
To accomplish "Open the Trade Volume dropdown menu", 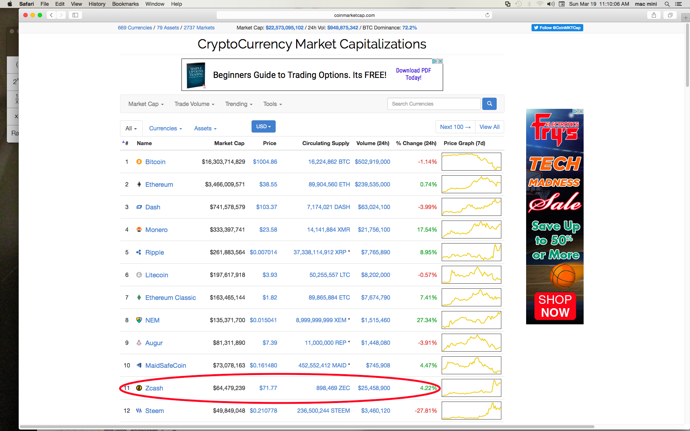I will coord(194,104).
